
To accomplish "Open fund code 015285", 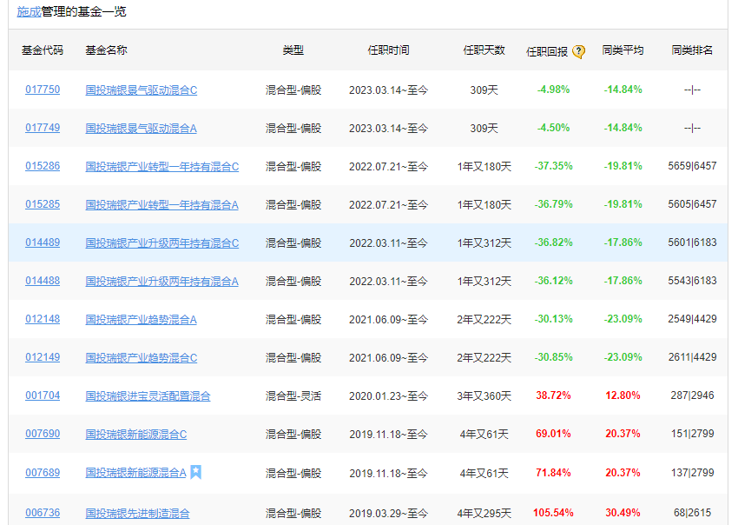I will point(43,204).
